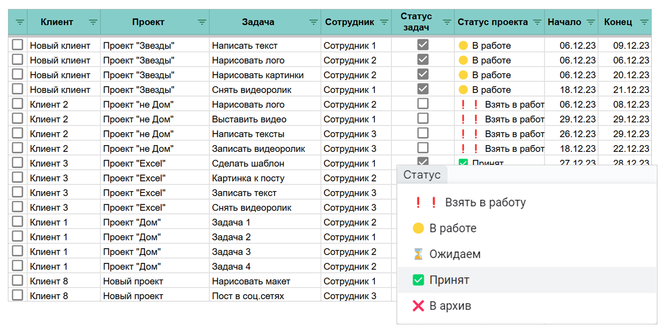
Task: Click red exclamation marks beside Взять в работу option
Action: (x=426, y=202)
